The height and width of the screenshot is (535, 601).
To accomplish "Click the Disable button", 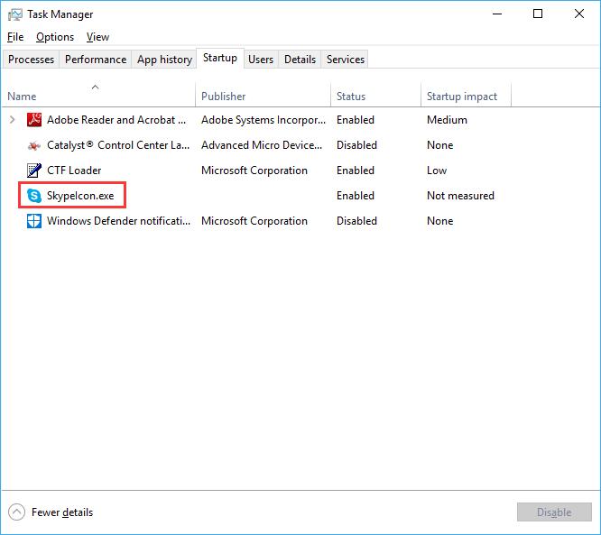I will (554, 512).
